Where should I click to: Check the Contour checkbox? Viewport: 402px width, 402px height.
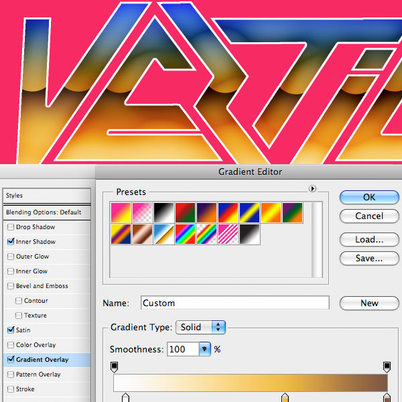coord(19,300)
